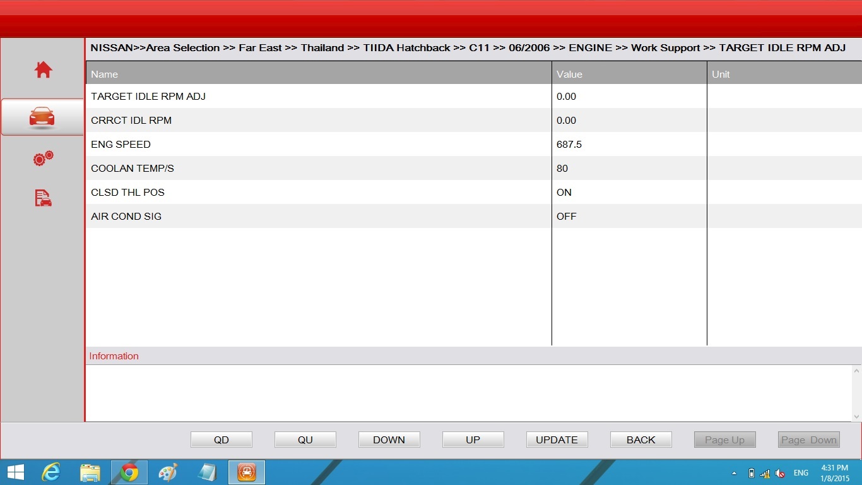Image resolution: width=862 pixels, height=485 pixels.
Task: Click the Information scrollbar up arrow
Action: pos(856,369)
